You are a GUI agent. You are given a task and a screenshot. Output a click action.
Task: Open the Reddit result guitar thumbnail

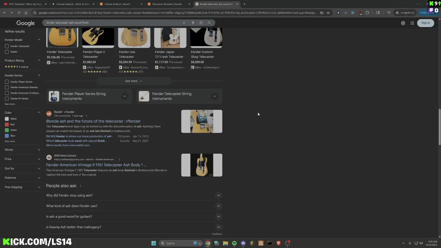tap(202, 121)
